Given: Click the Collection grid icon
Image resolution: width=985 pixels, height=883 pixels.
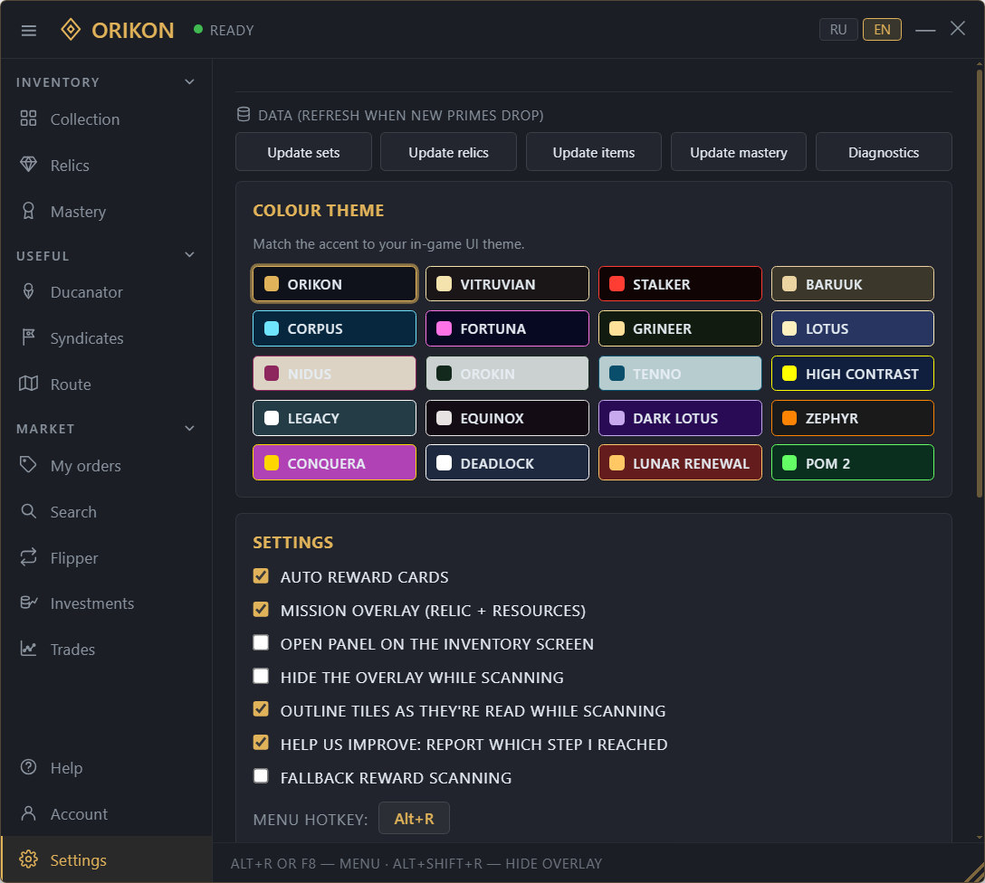Looking at the screenshot, I should (x=28, y=119).
